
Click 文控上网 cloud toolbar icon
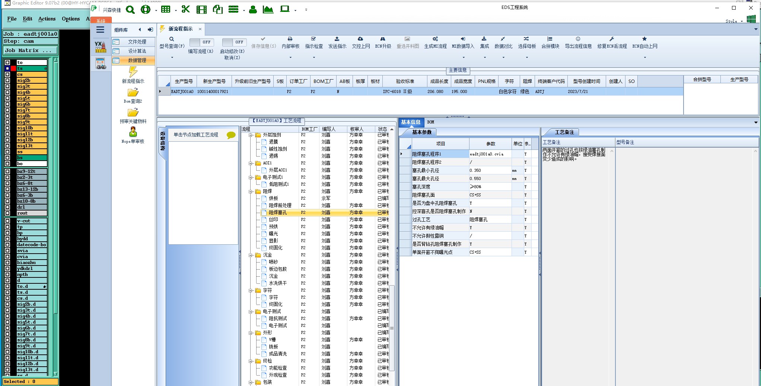360,39
